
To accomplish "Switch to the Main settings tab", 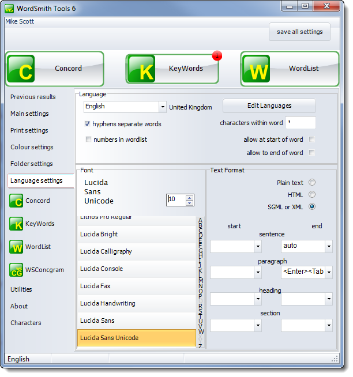I will coord(29,114).
